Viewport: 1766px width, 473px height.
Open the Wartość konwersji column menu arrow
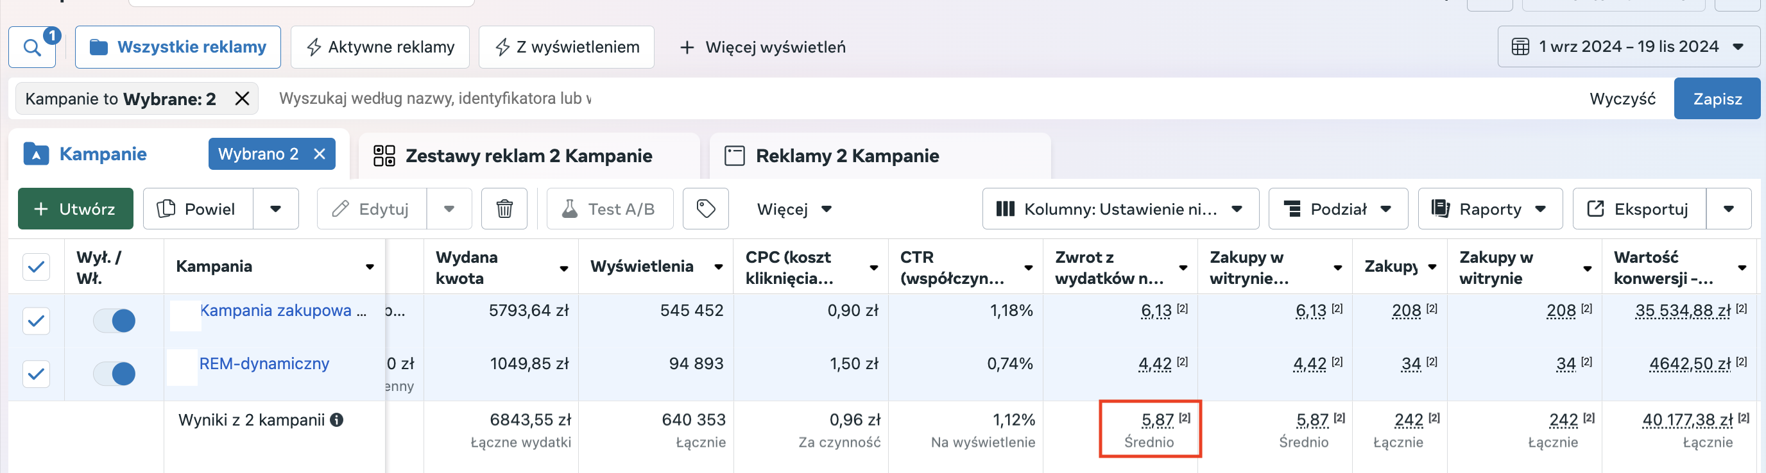click(x=1742, y=268)
